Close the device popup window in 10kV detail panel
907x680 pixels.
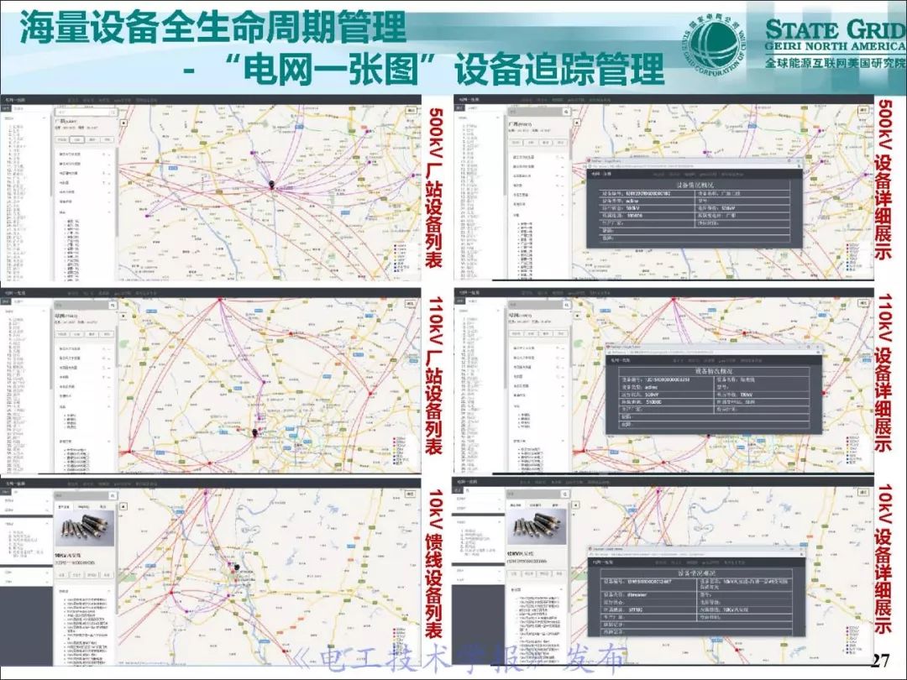pyautogui.click(x=800, y=549)
